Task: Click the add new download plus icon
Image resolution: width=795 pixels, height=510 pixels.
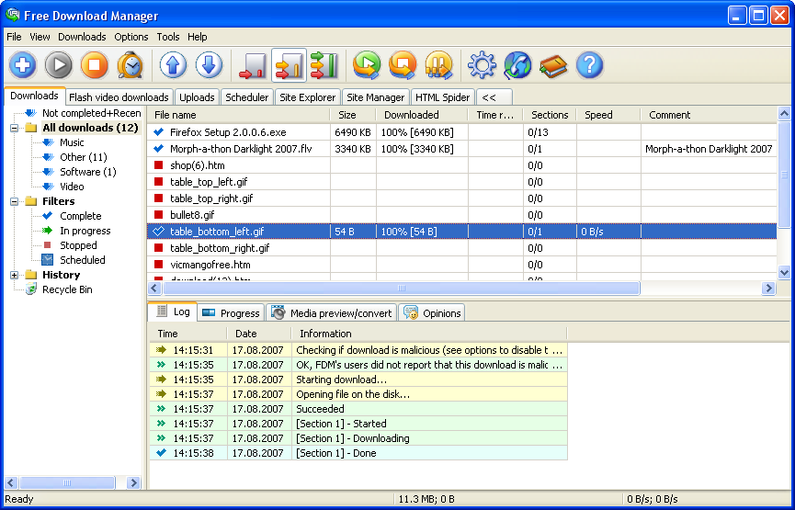Action: [x=23, y=65]
